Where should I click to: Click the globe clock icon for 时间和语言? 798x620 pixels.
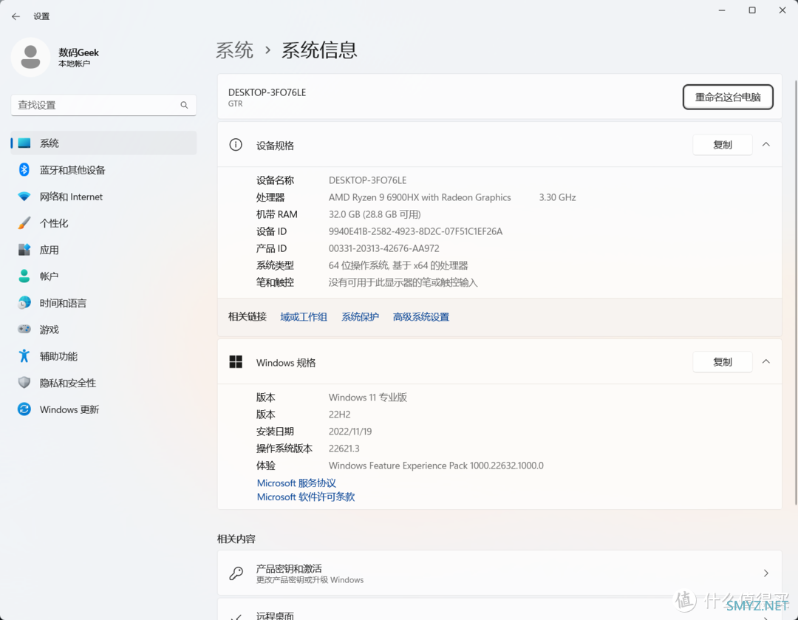(x=24, y=303)
